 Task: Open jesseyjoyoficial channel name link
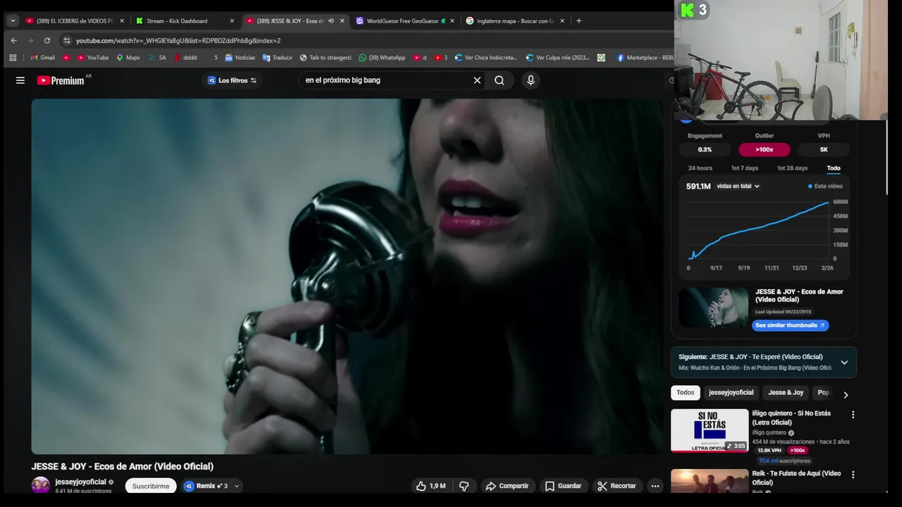[80, 482]
